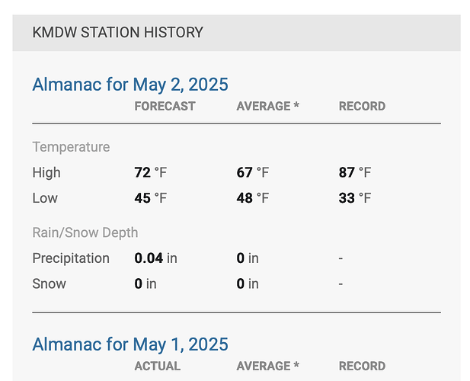
Task: Click the record high value 87 °F
Action: [x=355, y=173]
